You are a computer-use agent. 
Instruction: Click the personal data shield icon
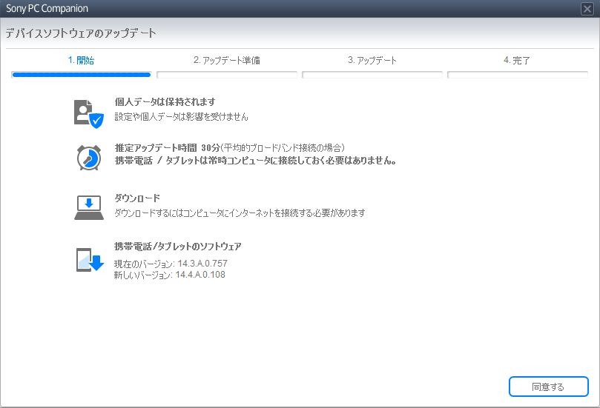(89, 114)
